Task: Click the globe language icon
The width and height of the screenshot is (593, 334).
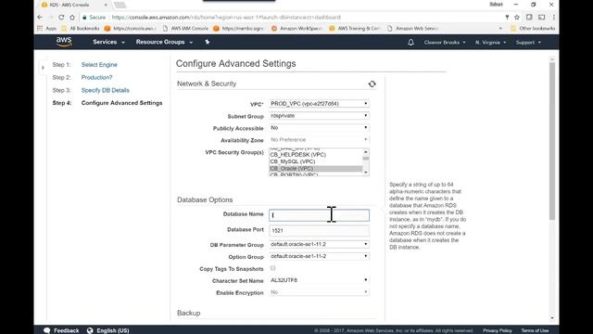Action: (x=90, y=330)
